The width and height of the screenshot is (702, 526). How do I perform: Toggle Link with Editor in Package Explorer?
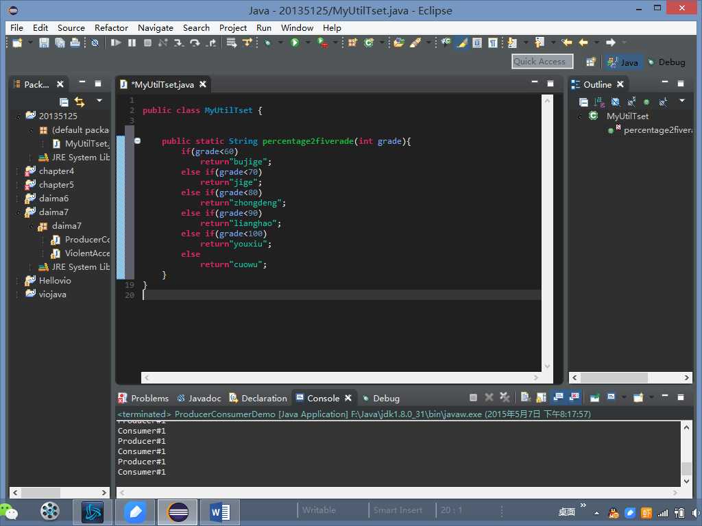click(x=80, y=102)
